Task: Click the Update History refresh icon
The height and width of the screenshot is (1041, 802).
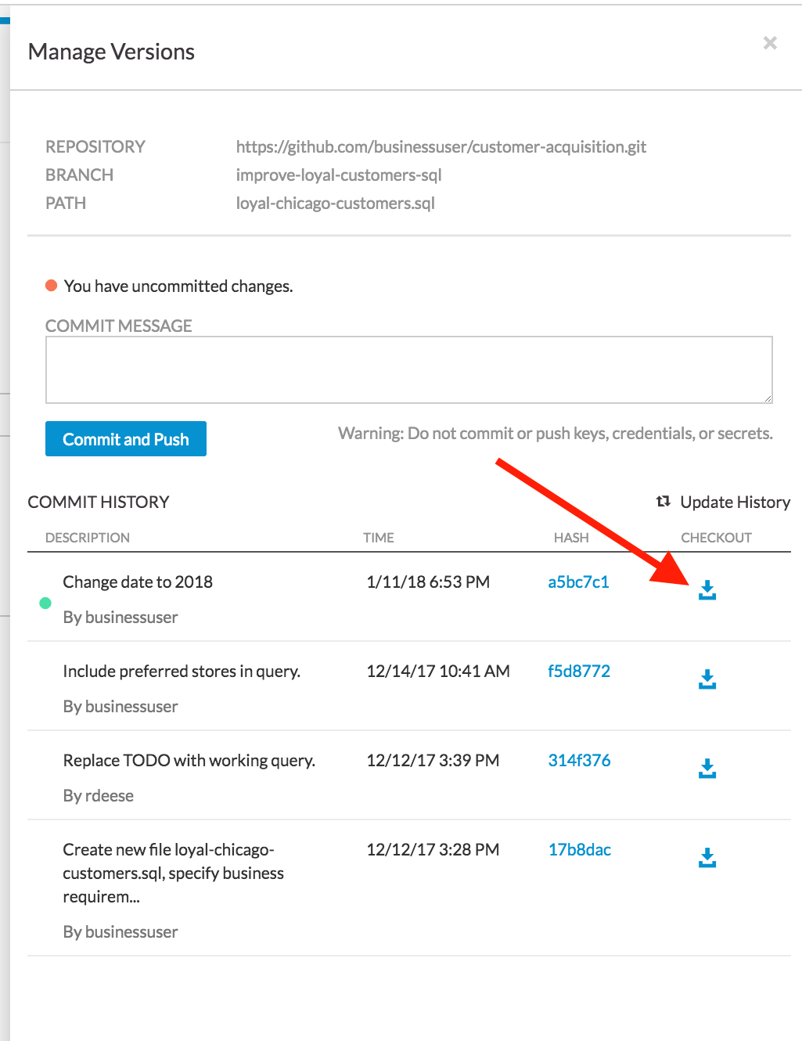Action: tap(664, 502)
